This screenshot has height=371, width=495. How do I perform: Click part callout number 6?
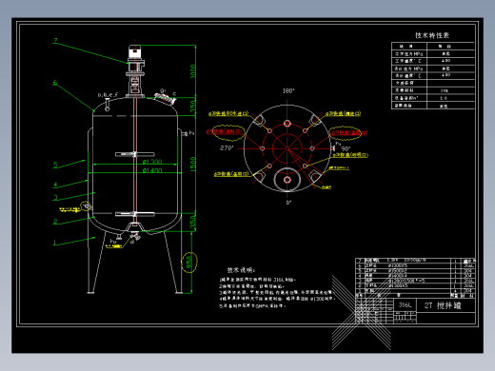point(55,83)
